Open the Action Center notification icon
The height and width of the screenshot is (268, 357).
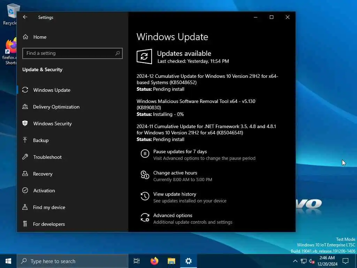[x=345, y=261]
